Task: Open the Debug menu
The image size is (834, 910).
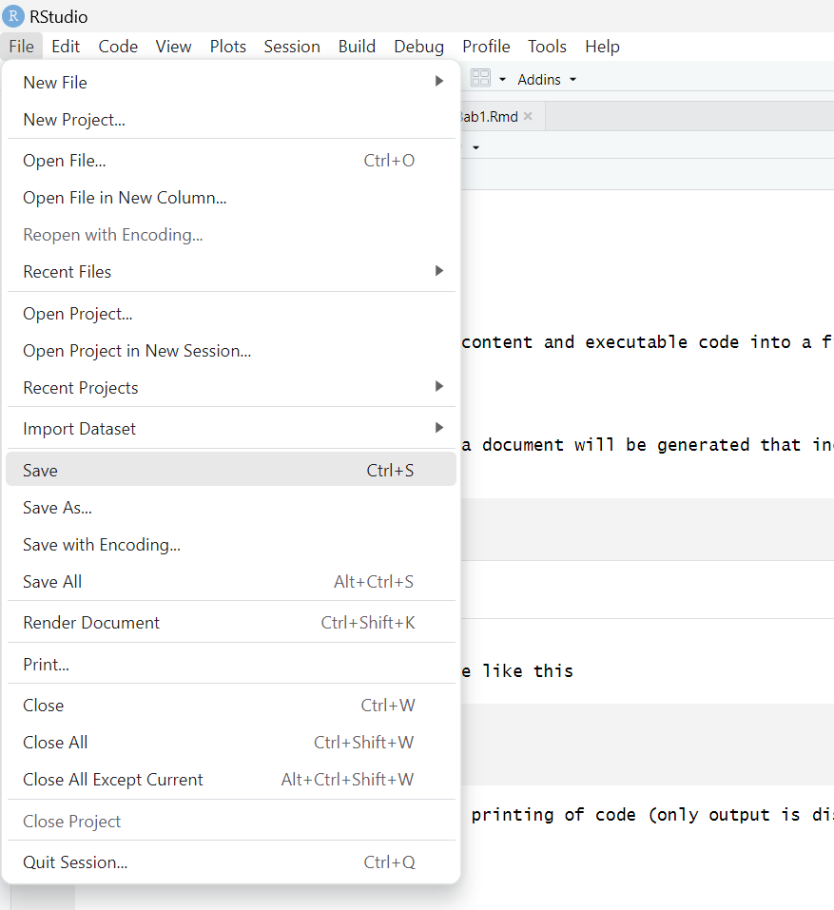Action: tap(418, 47)
